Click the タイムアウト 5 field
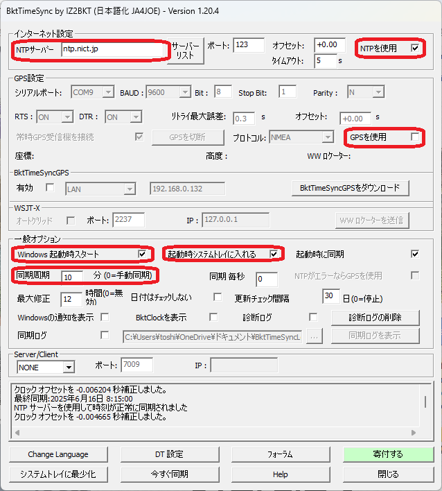 tap(326, 61)
